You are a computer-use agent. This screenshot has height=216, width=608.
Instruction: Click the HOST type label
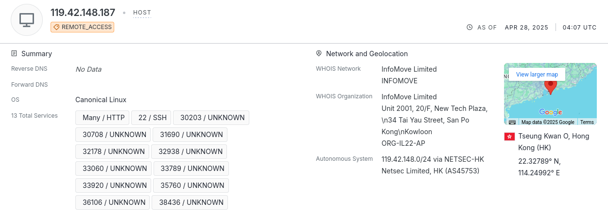point(142,13)
